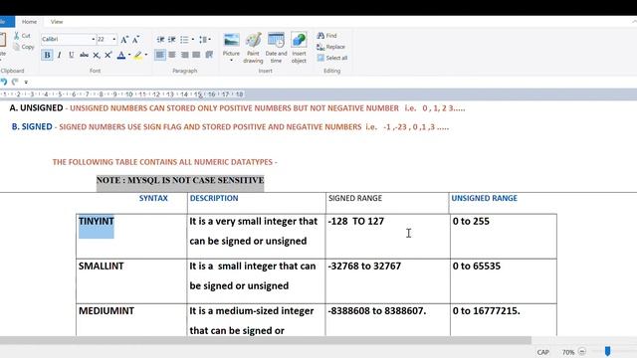Apply the yellow text highlight color

138,55
